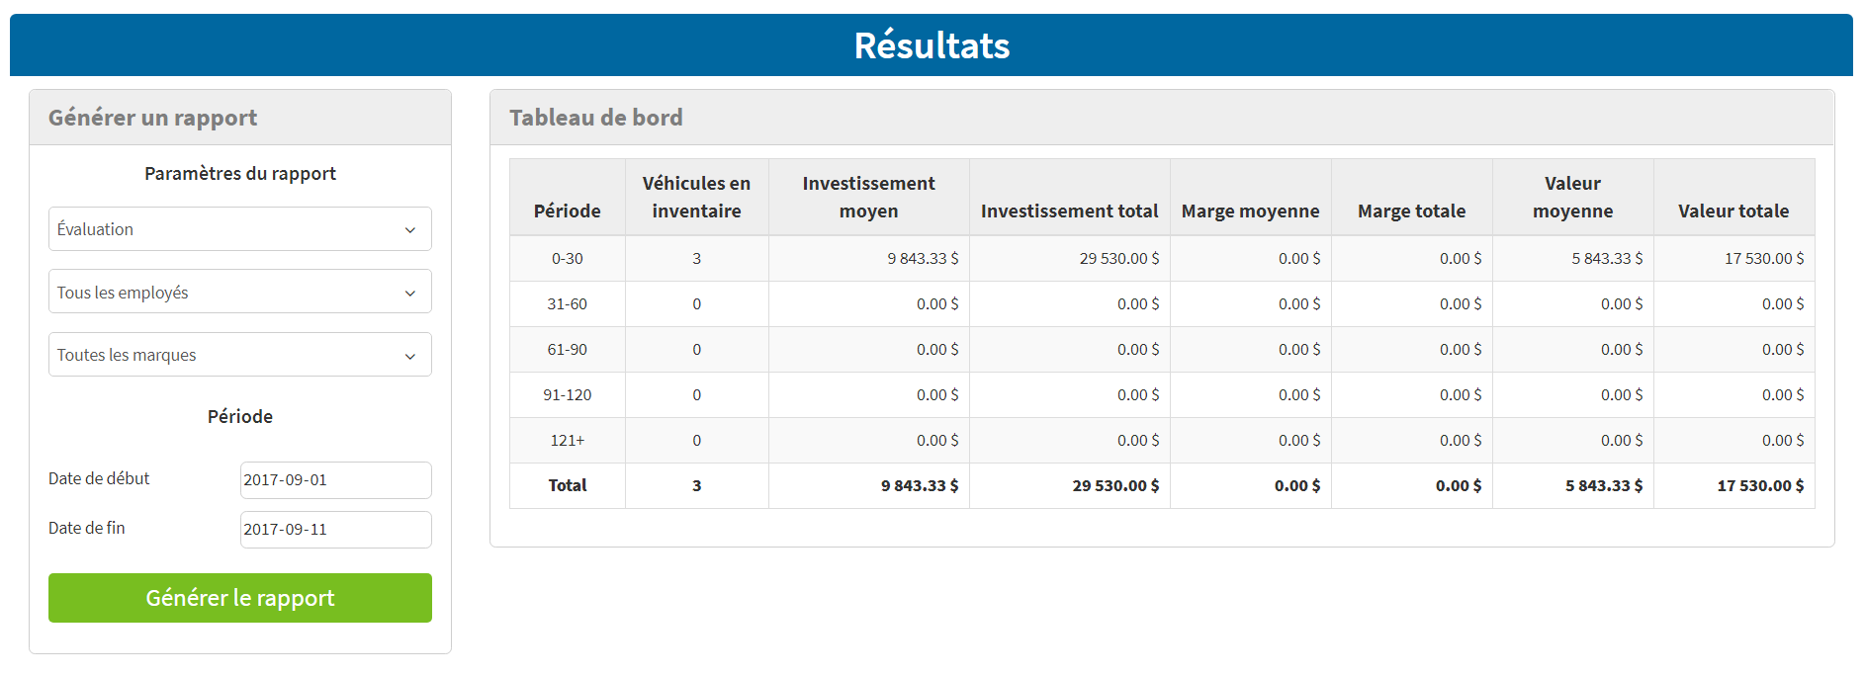Click the Date de fin input field
The height and width of the screenshot is (676, 1865).
[x=335, y=530]
